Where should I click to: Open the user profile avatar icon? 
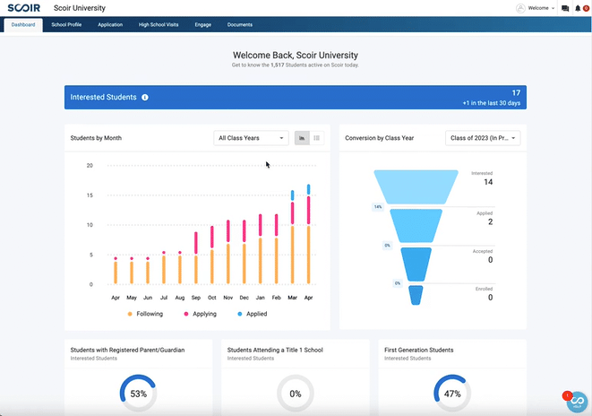[520, 8]
